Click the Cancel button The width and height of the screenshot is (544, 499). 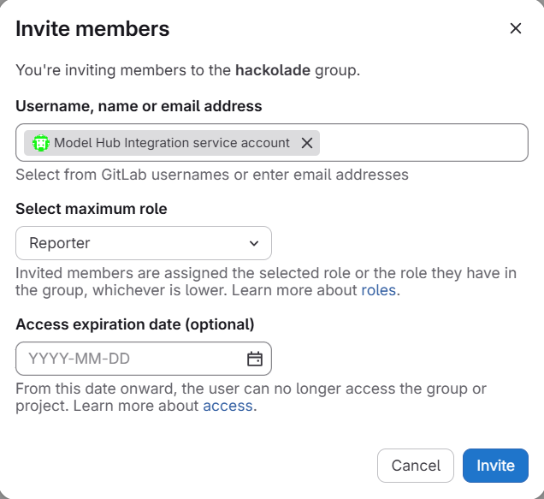click(416, 466)
